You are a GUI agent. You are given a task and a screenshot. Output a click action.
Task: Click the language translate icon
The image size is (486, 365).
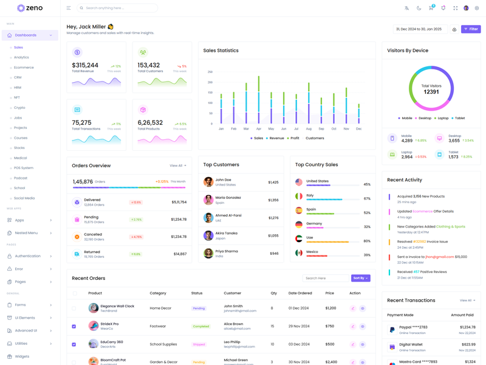coord(407,8)
